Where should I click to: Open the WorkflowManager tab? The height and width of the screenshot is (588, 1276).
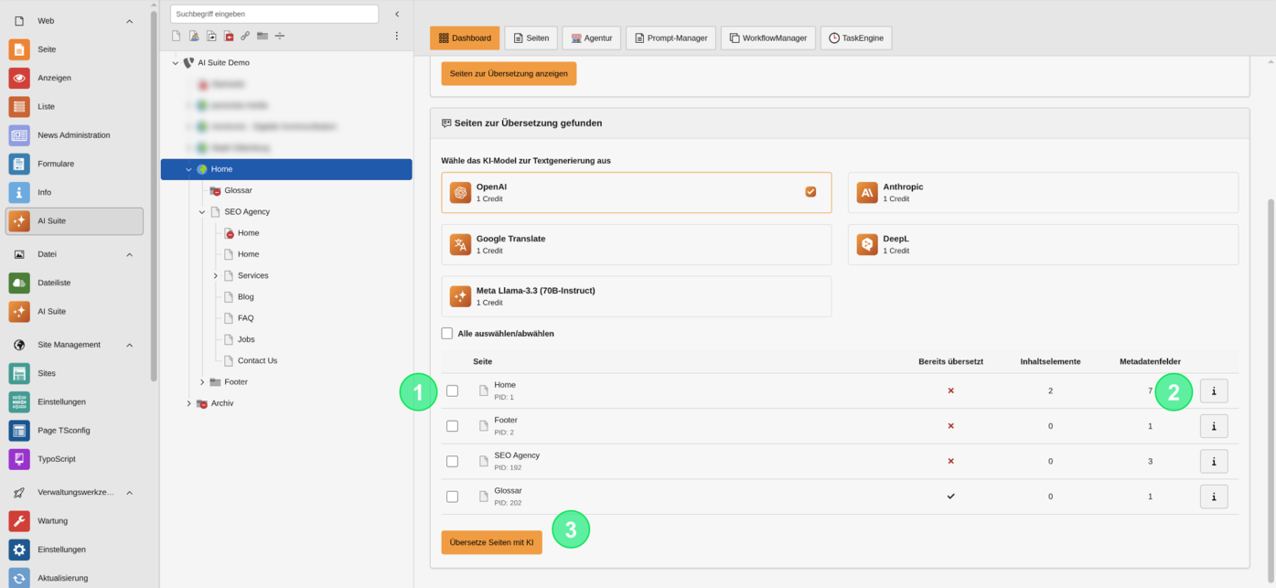(x=768, y=38)
